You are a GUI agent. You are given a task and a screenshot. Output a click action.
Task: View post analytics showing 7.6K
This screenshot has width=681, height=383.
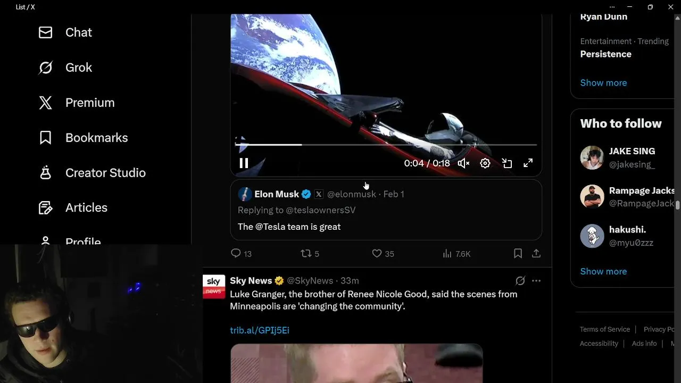(456, 254)
